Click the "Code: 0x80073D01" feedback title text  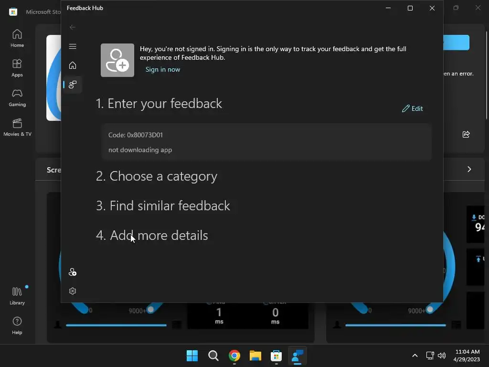pyautogui.click(x=135, y=135)
